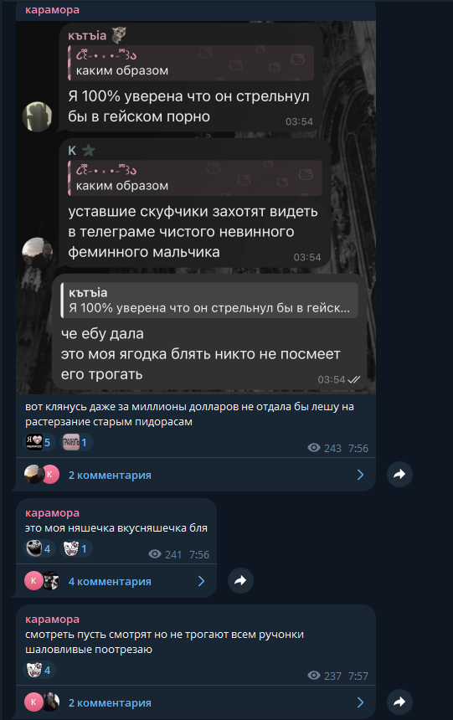Image resolution: width=453 pixels, height=720 pixels.
Task: Open the карамора channel name on second post
Action: [x=52, y=513]
